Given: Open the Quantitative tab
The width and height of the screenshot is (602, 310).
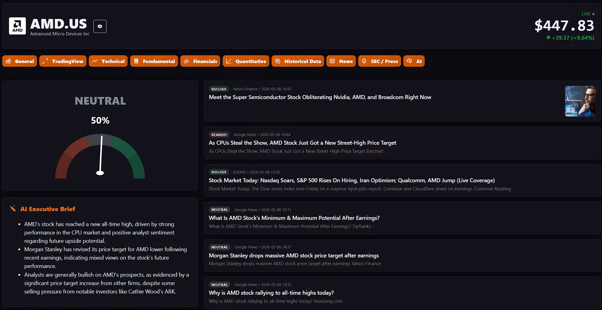Looking at the screenshot, I should pos(246,61).
